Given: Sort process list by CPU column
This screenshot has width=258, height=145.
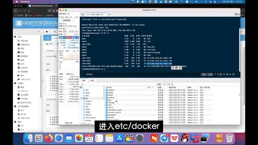Looking at the screenshot, I should pos(69,37).
